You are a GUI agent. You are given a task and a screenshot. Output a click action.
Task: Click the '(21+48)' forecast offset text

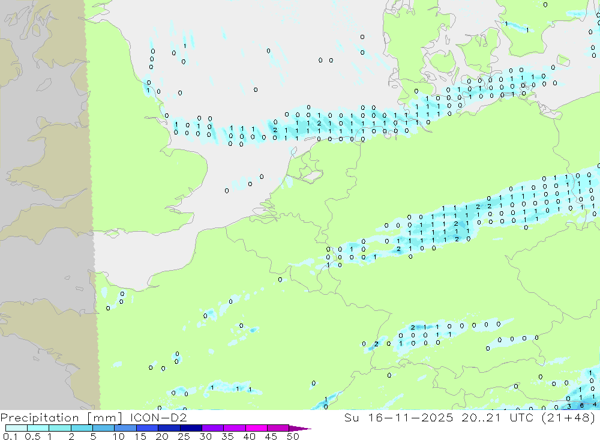(569, 417)
